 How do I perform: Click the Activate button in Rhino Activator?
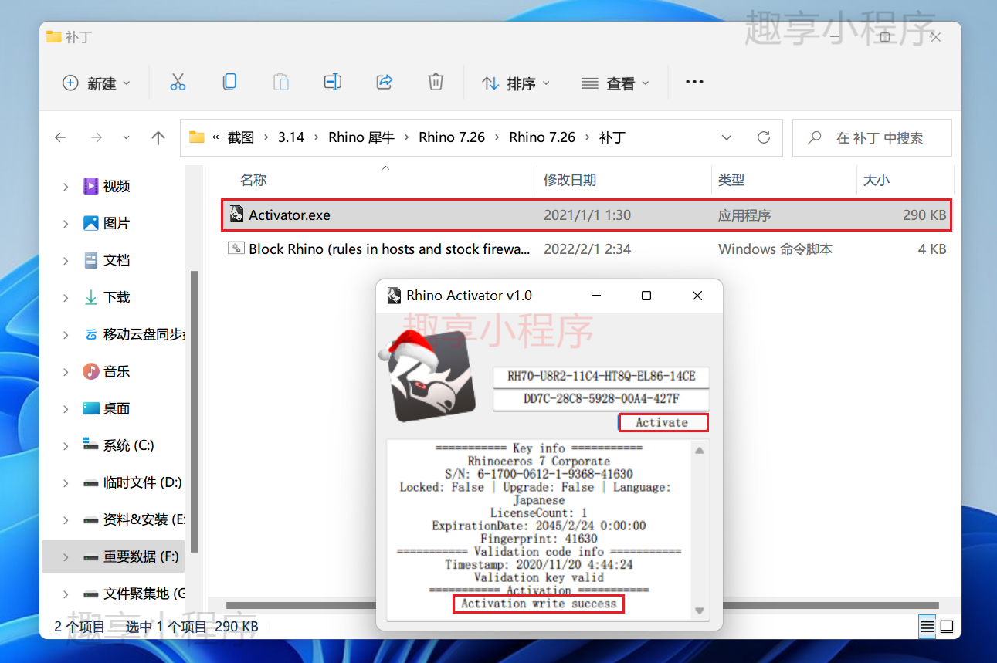pos(663,422)
